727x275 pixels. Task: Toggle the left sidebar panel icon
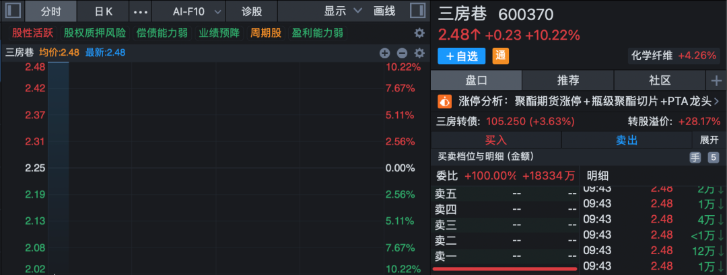pos(13,11)
